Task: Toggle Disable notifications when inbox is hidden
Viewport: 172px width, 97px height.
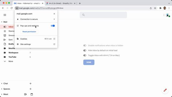Action: (x=85, y=46)
